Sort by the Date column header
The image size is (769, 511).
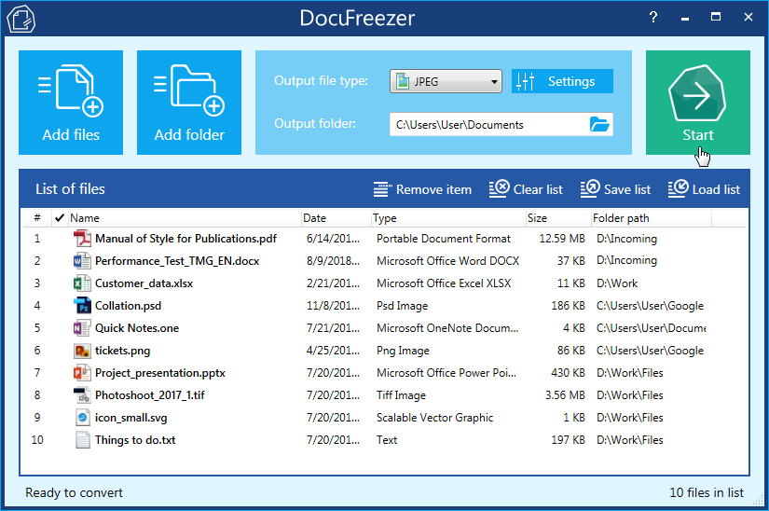336,218
